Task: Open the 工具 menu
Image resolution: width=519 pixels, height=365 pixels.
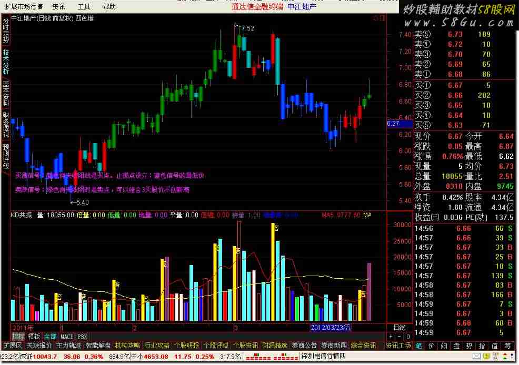Action: [x=84, y=7]
